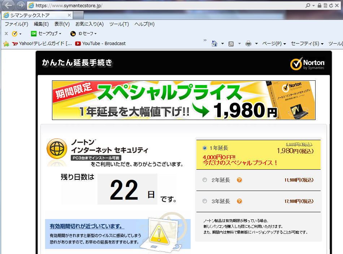Expand the Home button dropdown arrow
Screen dimensions: 343x254
(222, 44)
